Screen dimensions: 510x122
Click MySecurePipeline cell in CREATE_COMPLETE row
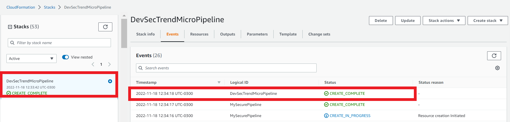[x=246, y=105]
